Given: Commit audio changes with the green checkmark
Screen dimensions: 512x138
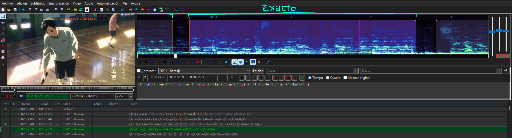Looking at the screenshot, I should point(220,62).
